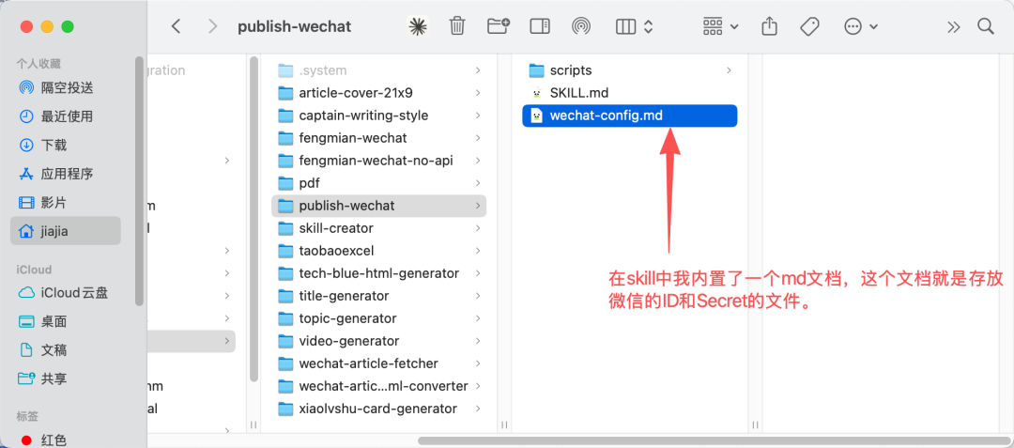
Task: Select the video-generator folder
Action: [378, 341]
